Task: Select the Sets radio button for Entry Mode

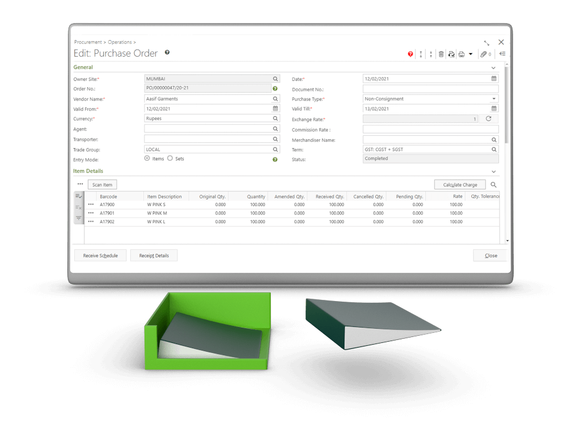Action: pos(169,158)
